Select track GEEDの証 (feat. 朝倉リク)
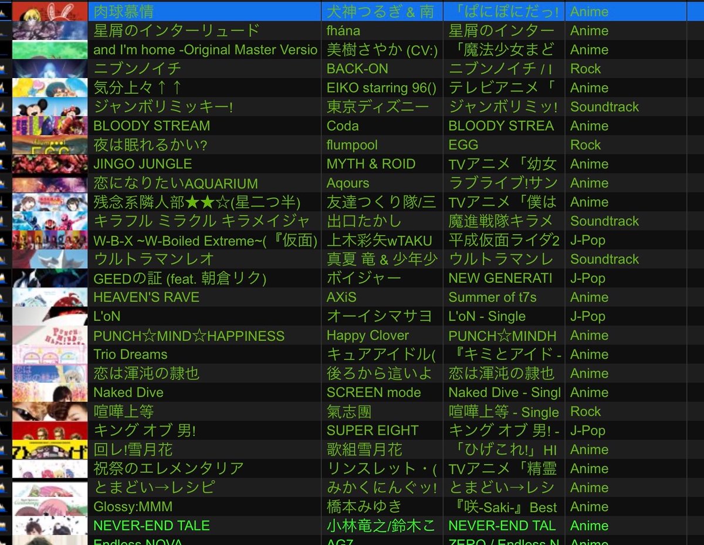Screen dimensions: 704x545 (x=180, y=278)
